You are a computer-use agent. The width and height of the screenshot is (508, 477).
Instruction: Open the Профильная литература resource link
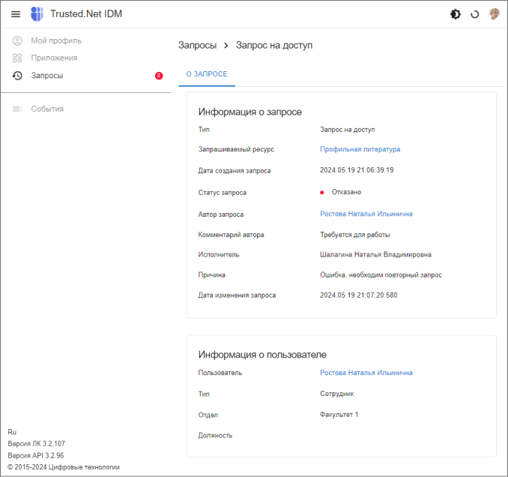point(360,149)
